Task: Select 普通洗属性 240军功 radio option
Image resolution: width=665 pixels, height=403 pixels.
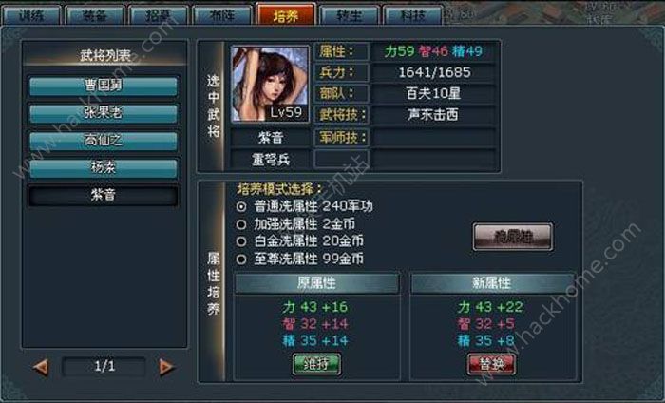Action: tap(241, 207)
